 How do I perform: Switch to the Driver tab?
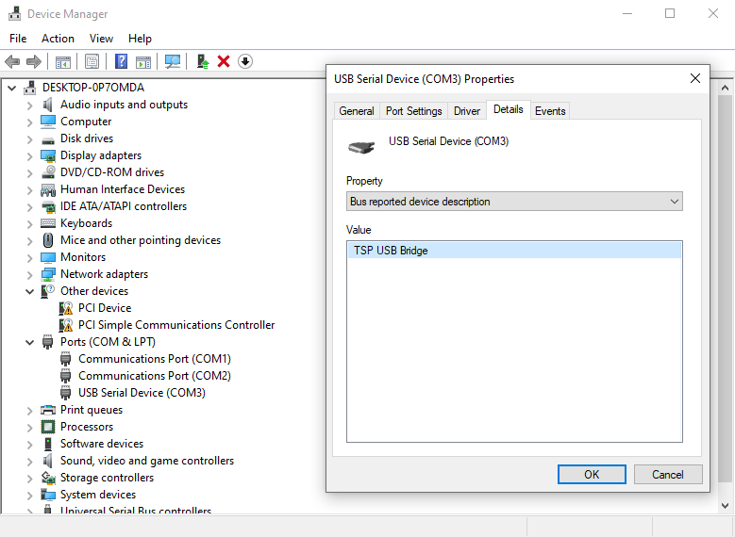pyautogui.click(x=467, y=111)
